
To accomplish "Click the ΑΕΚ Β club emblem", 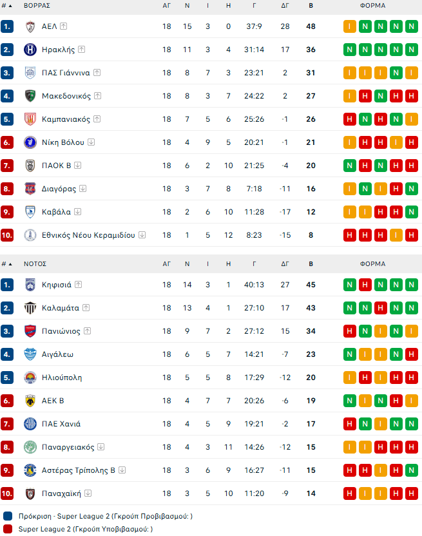I will pos(30,401).
